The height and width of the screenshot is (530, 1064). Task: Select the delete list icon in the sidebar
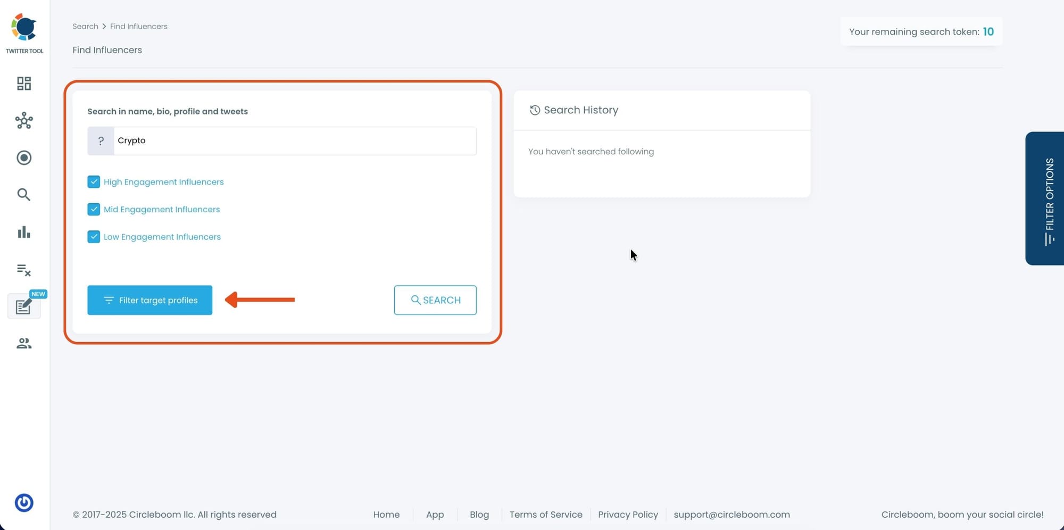click(23, 270)
